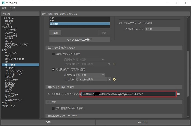This screenshot has height=126, width=191.
Task: Select 選択項目 category
Action: point(10,85)
